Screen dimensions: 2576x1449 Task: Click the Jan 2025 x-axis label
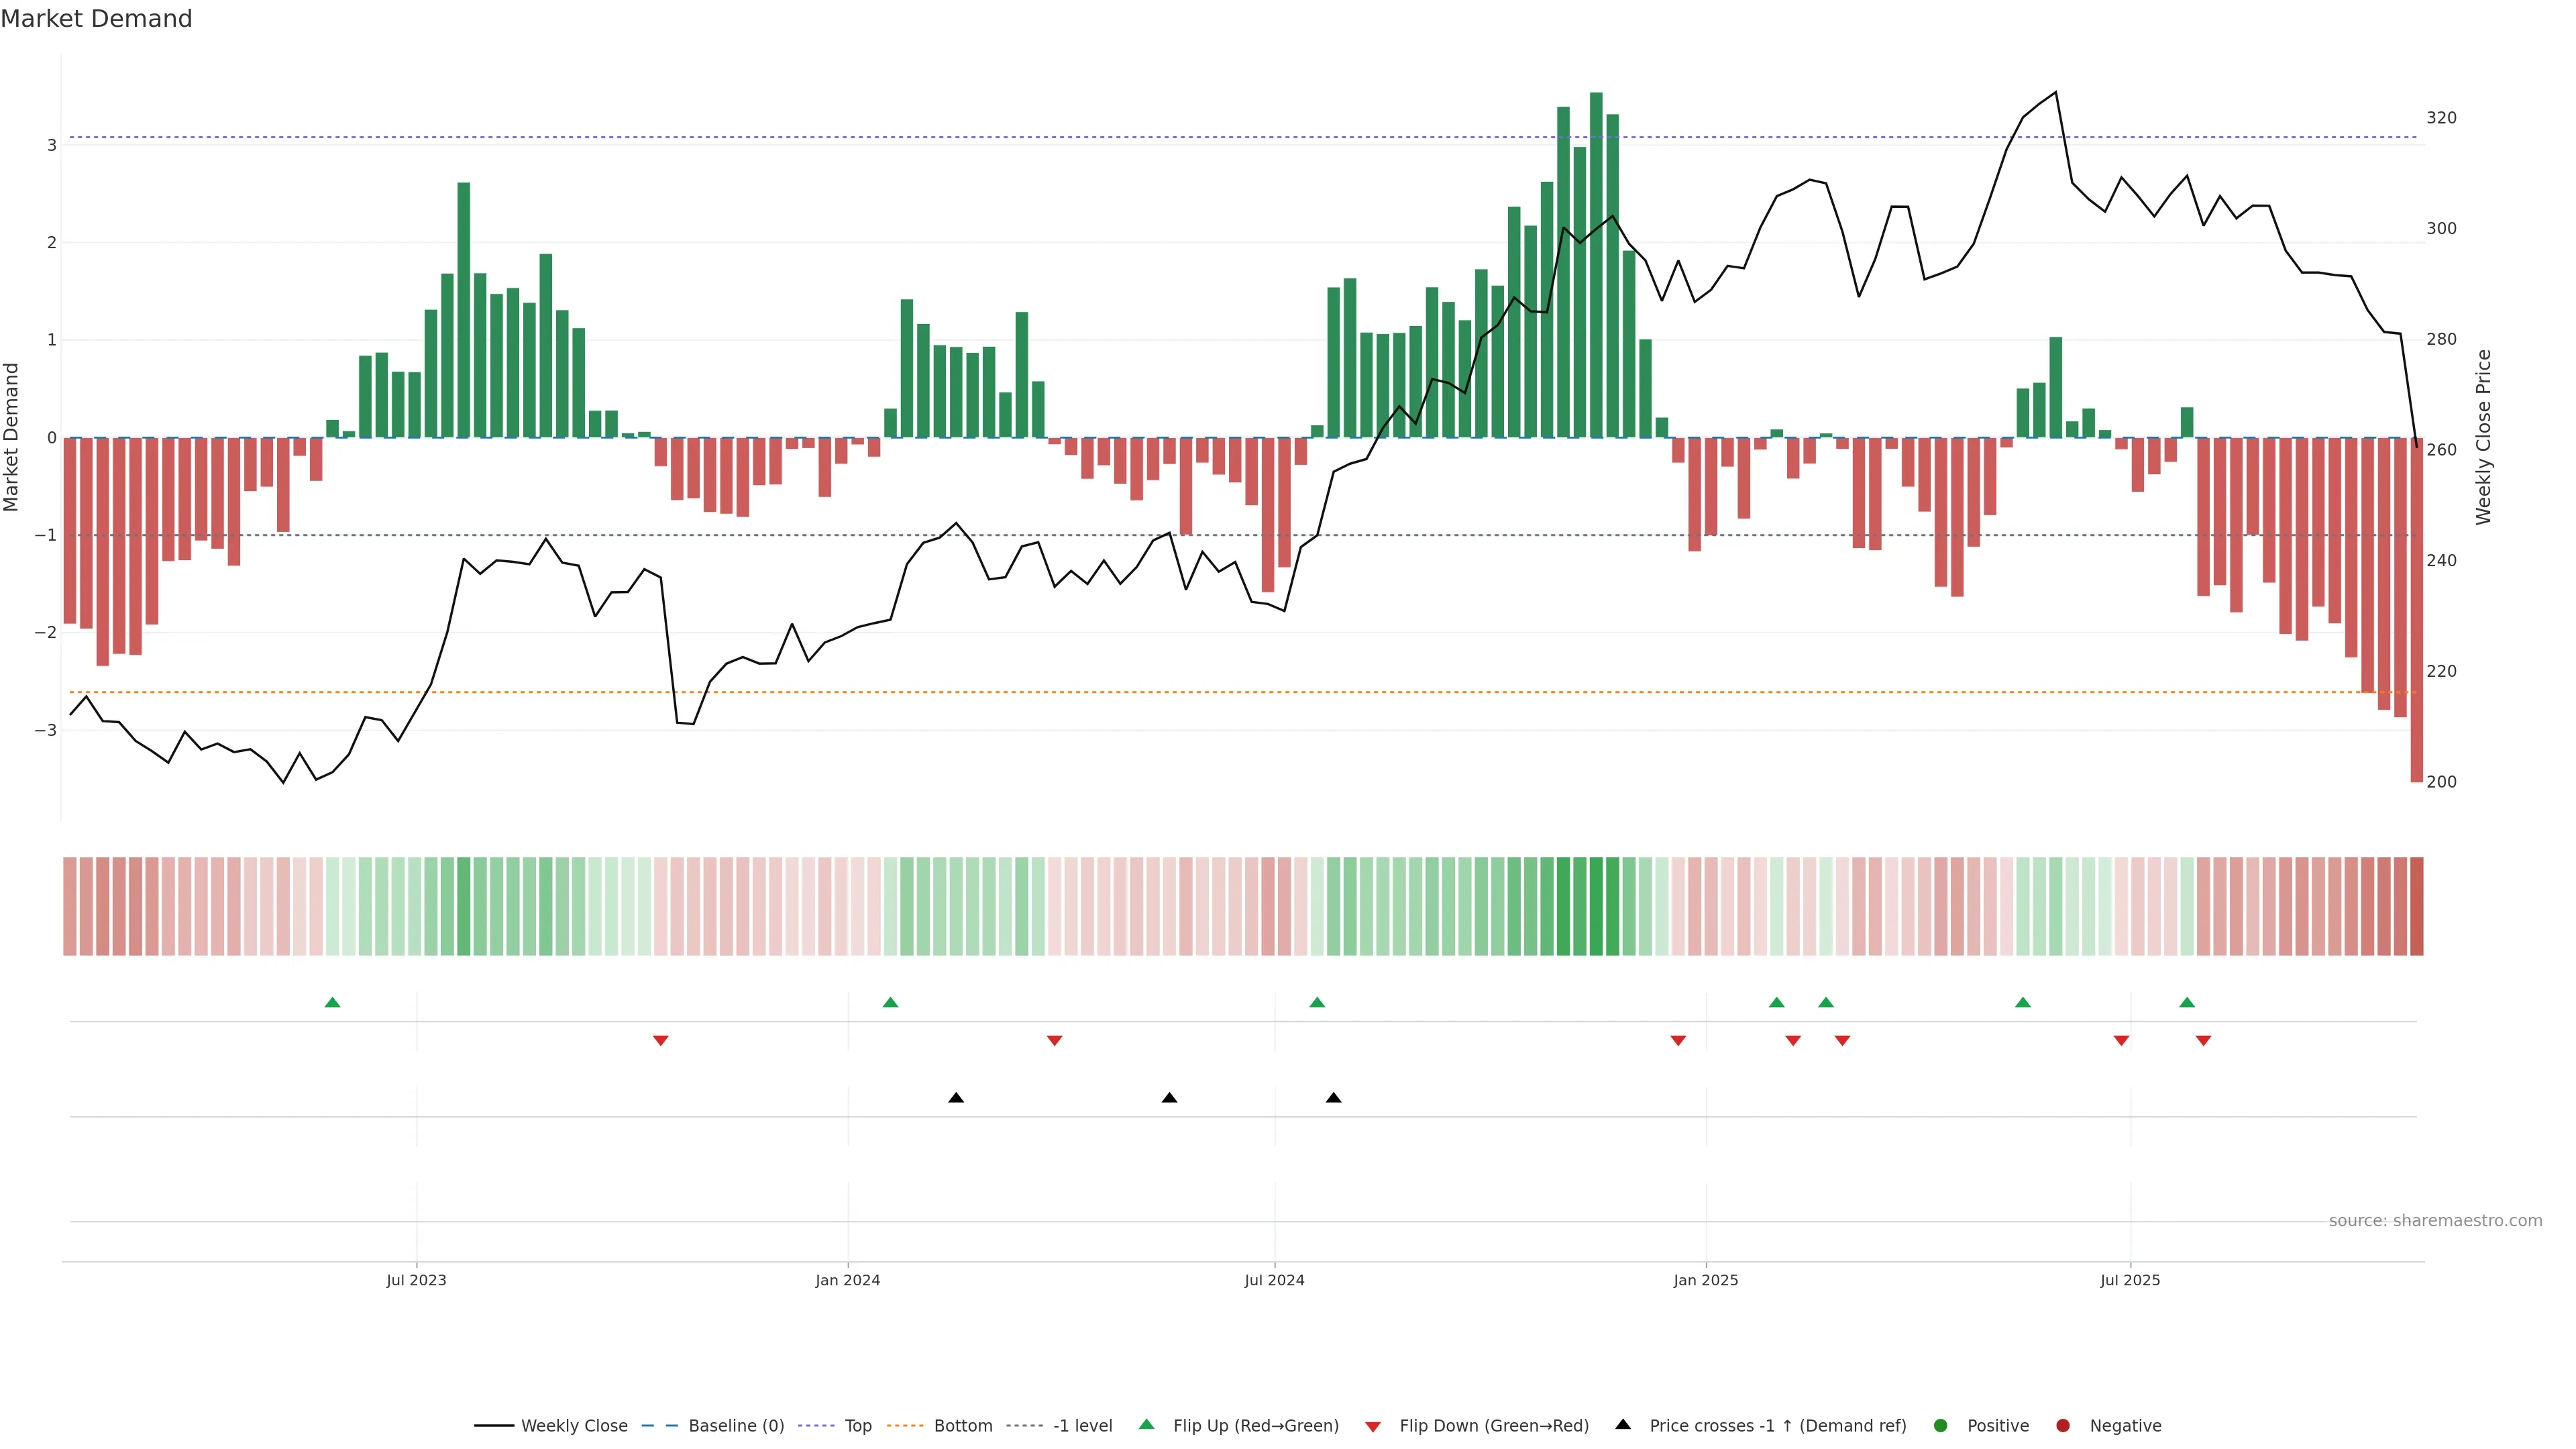[x=1705, y=1280]
